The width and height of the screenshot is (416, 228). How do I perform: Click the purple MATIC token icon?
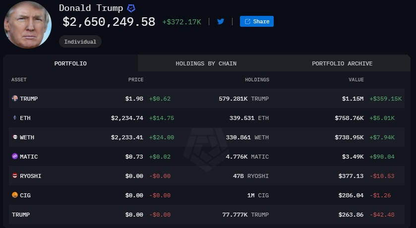(x=14, y=157)
